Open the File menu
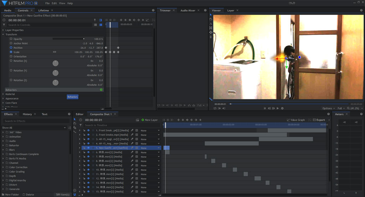Viewport: 365px width, 197px height. point(47,3)
